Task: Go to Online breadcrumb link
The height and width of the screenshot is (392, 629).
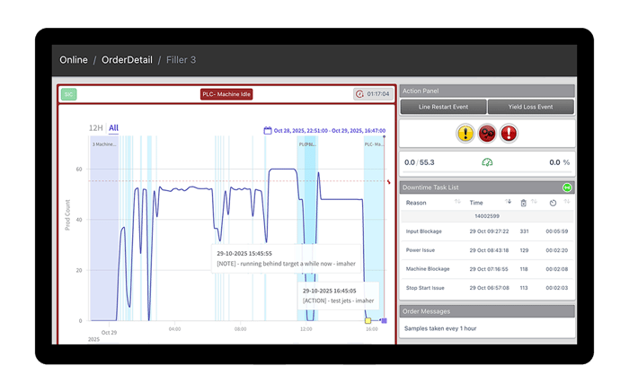Action: 74,60
